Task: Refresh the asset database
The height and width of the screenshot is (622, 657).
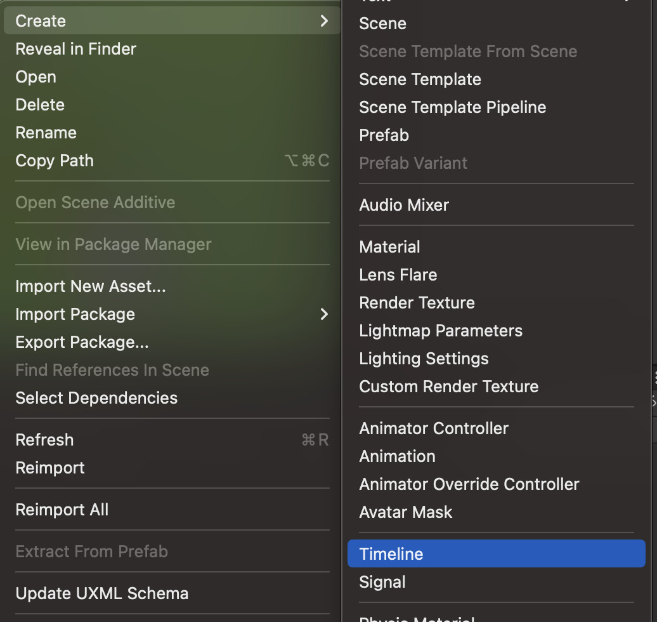Action: pyautogui.click(x=44, y=439)
